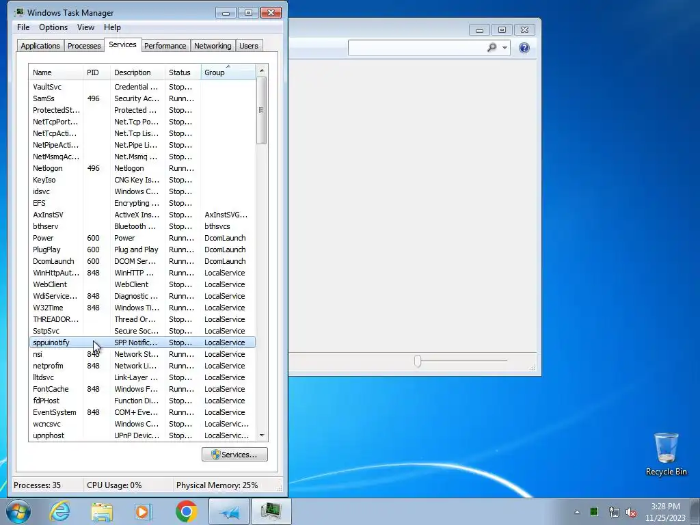The width and height of the screenshot is (700, 525).
Task: Click the services list scroll up arrow
Action: point(262,70)
